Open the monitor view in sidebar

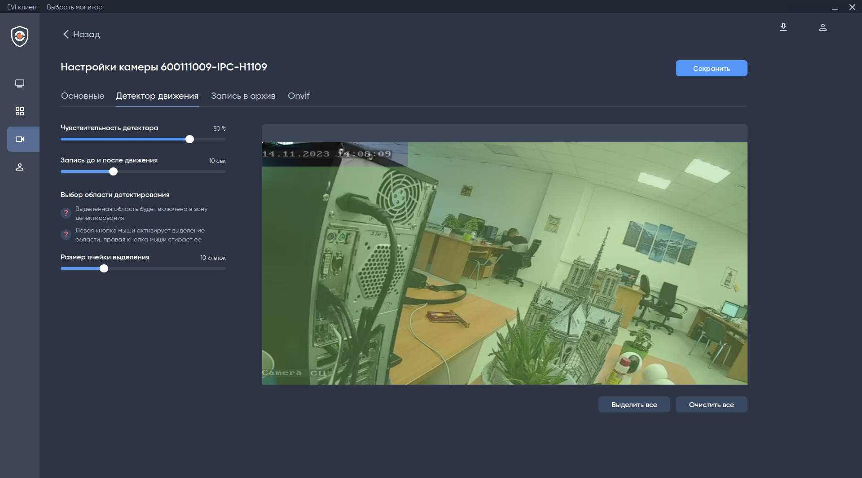coord(20,83)
